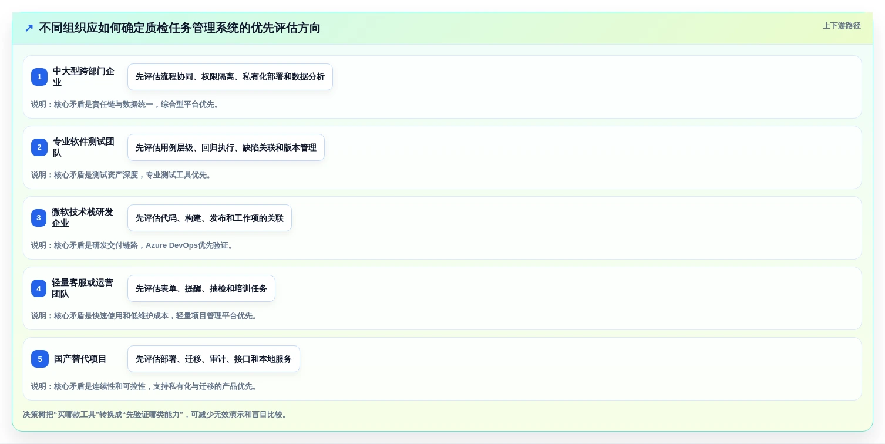Click 中大型跨部门企业 label
This screenshot has height=444, width=885.
83,77
